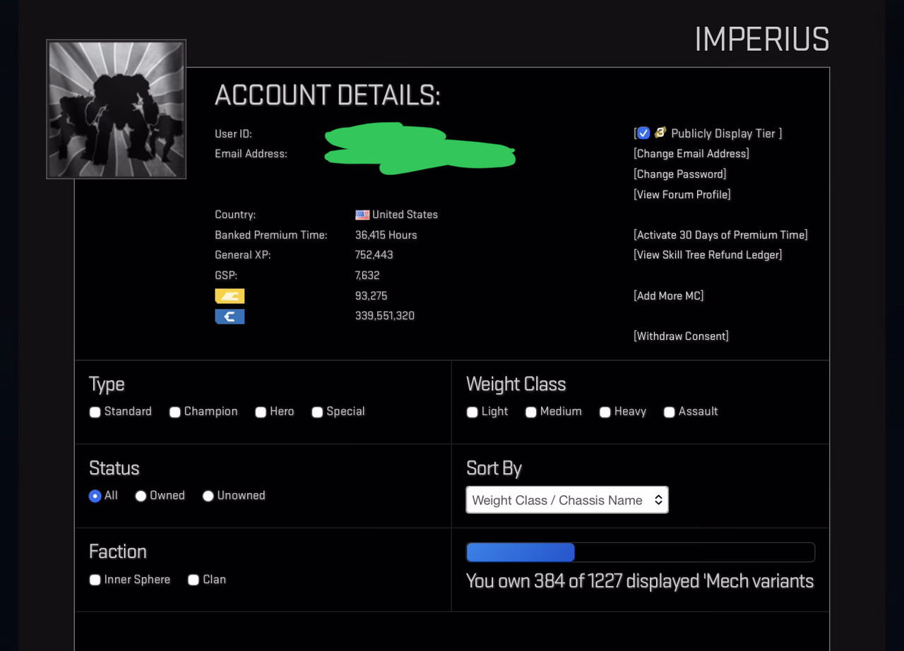Click the United States country text
This screenshot has height=651, width=904.
pyautogui.click(x=405, y=214)
